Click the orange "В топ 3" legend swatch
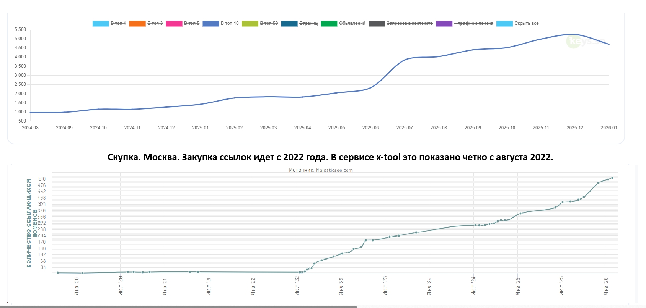This screenshot has width=646, height=308. 137,23
